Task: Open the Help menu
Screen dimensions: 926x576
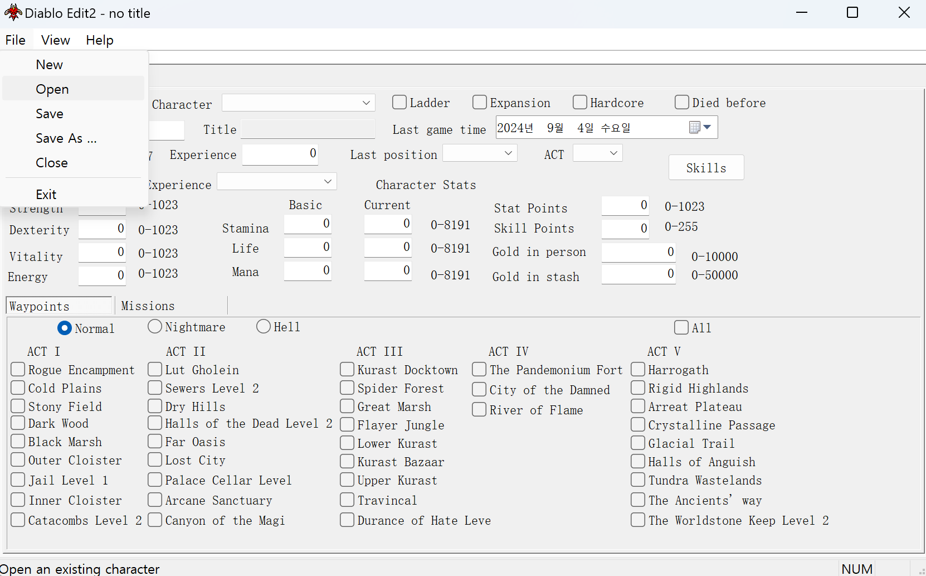Action: tap(100, 40)
